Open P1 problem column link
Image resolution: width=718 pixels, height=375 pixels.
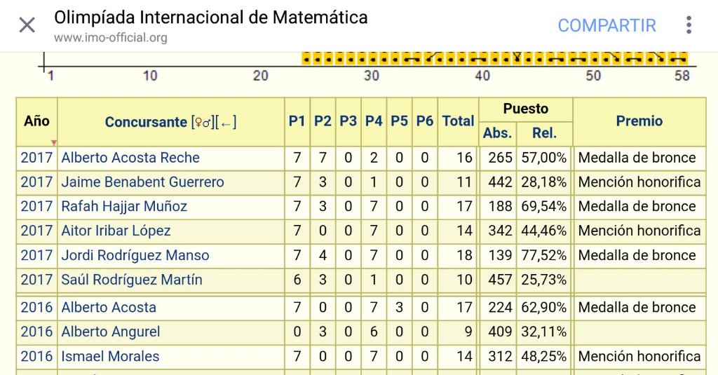pos(297,121)
